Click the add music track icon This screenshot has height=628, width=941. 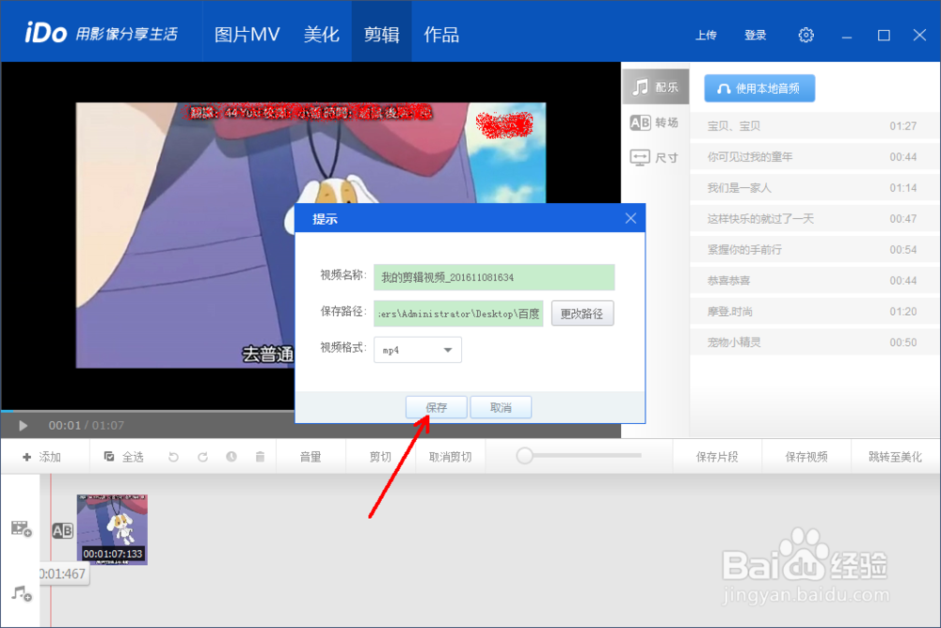(19, 595)
